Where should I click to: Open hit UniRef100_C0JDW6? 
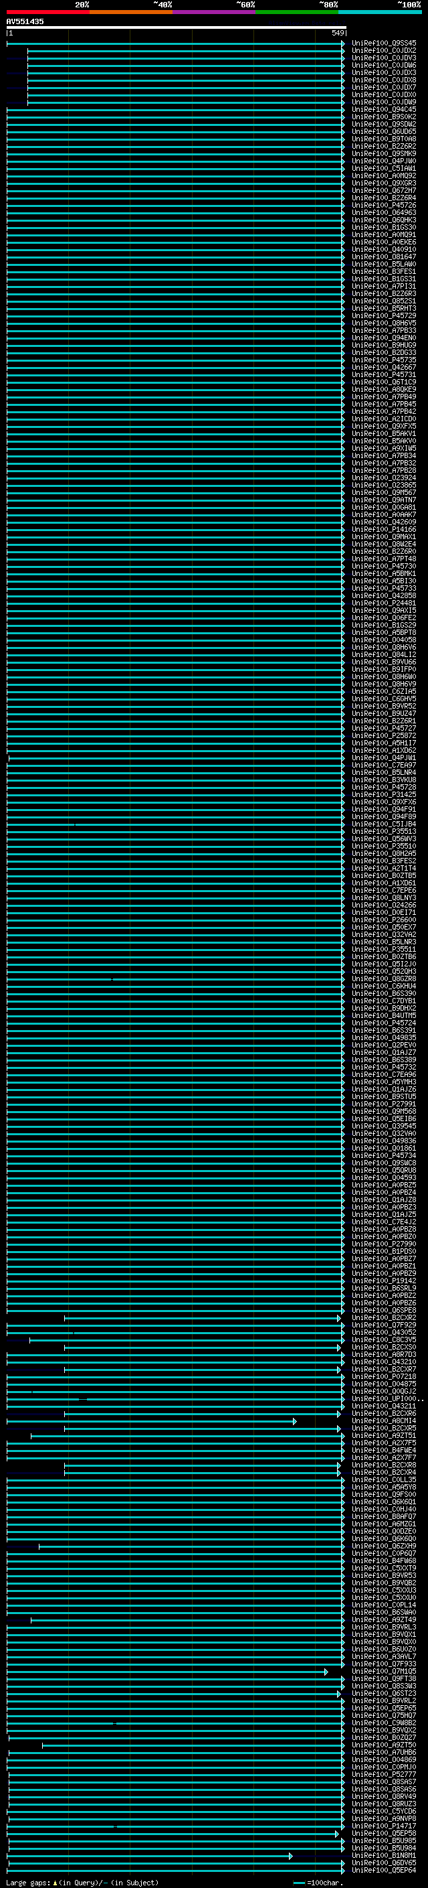click(384, 65)
